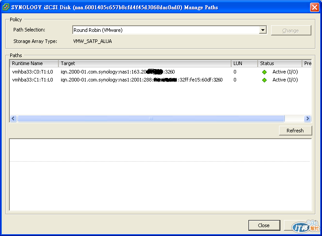
Task: Click Active (I/O) status of C1 path
Action: click(x=285, y=80)
